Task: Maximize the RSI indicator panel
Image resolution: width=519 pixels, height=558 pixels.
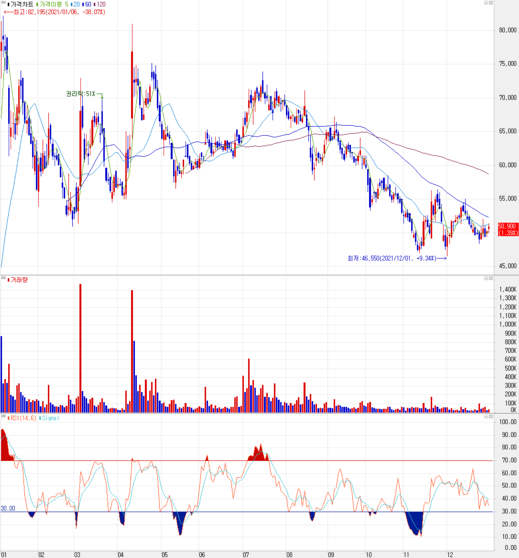Action: [486, 416]
